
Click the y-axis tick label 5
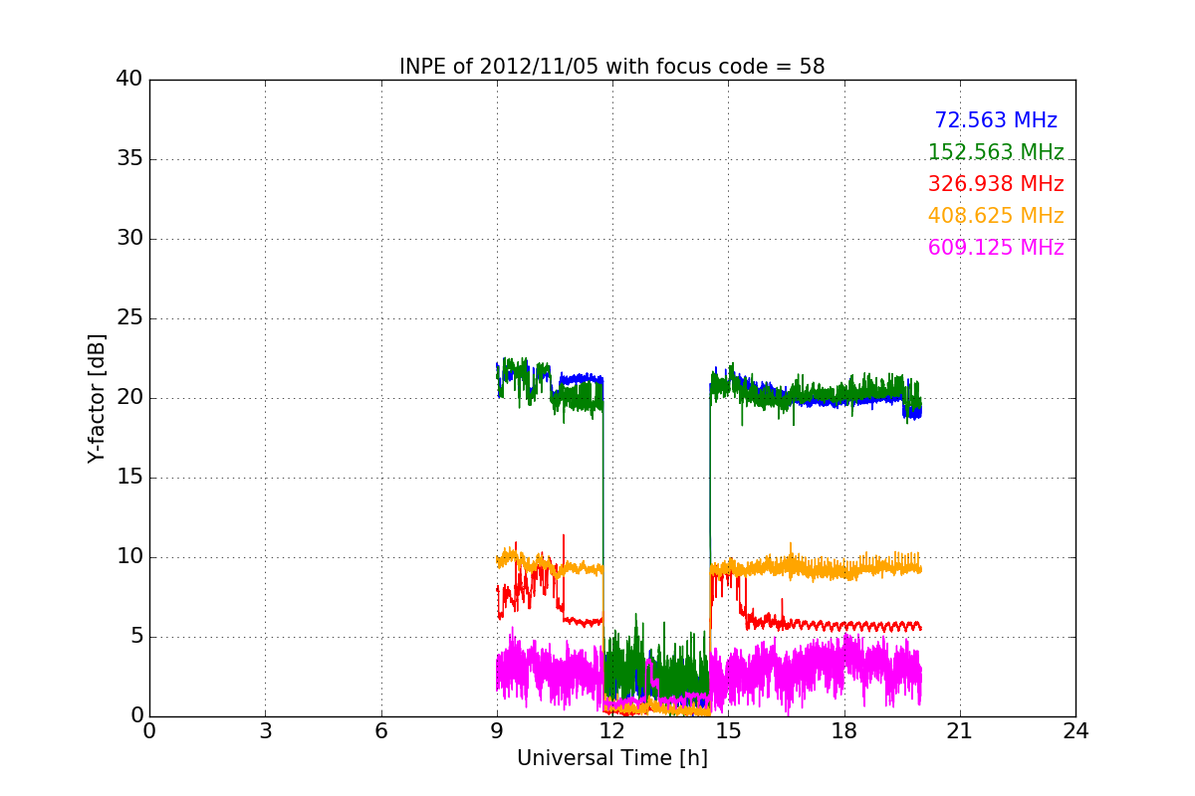tap(136, 637)
